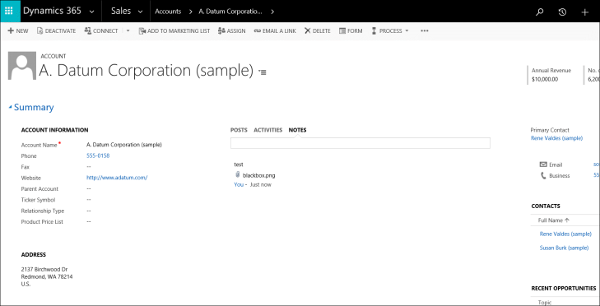Viewport: 600px width, 306px height.
Task: Expand the Dynamics 365 dropdown chevron
Action: [x=92, y=12]
